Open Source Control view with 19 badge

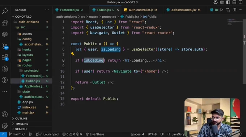(5, 46)
